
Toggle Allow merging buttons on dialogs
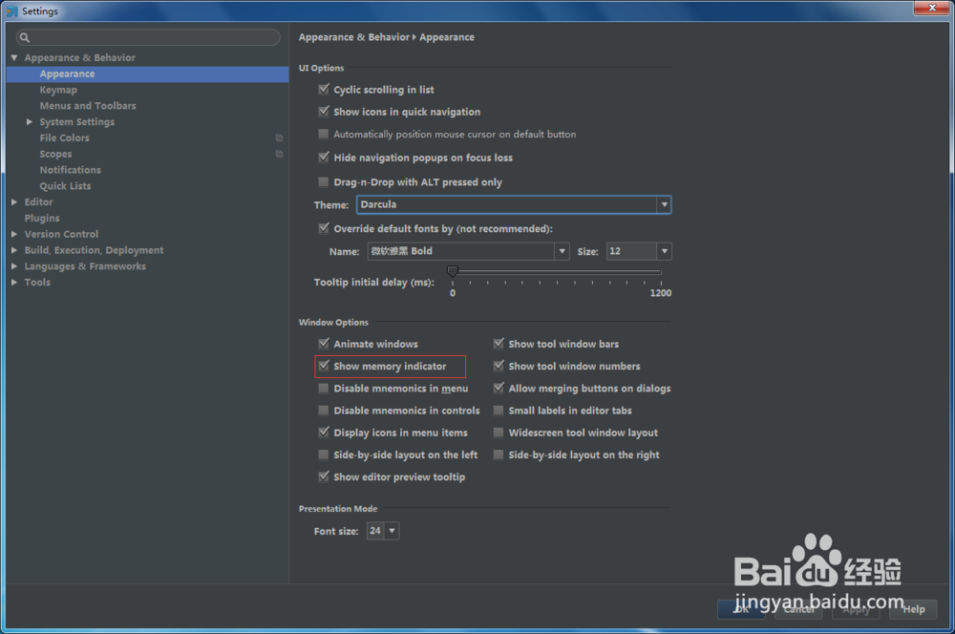click(x=499, y=389)
